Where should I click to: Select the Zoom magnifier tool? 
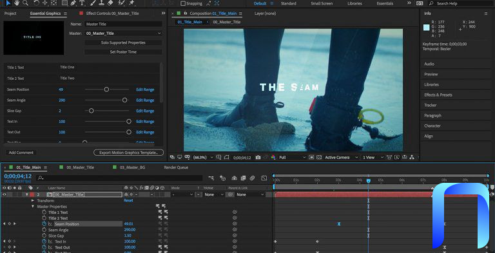point(26,3)
